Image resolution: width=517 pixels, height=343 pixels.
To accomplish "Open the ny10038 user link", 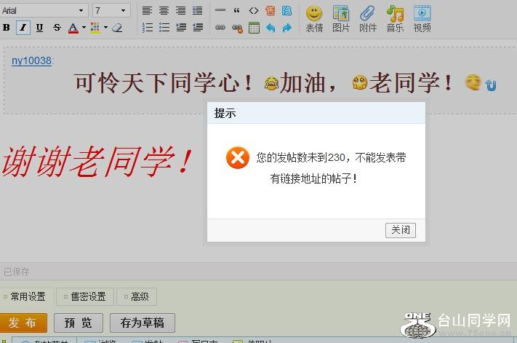I will [31, 60].
